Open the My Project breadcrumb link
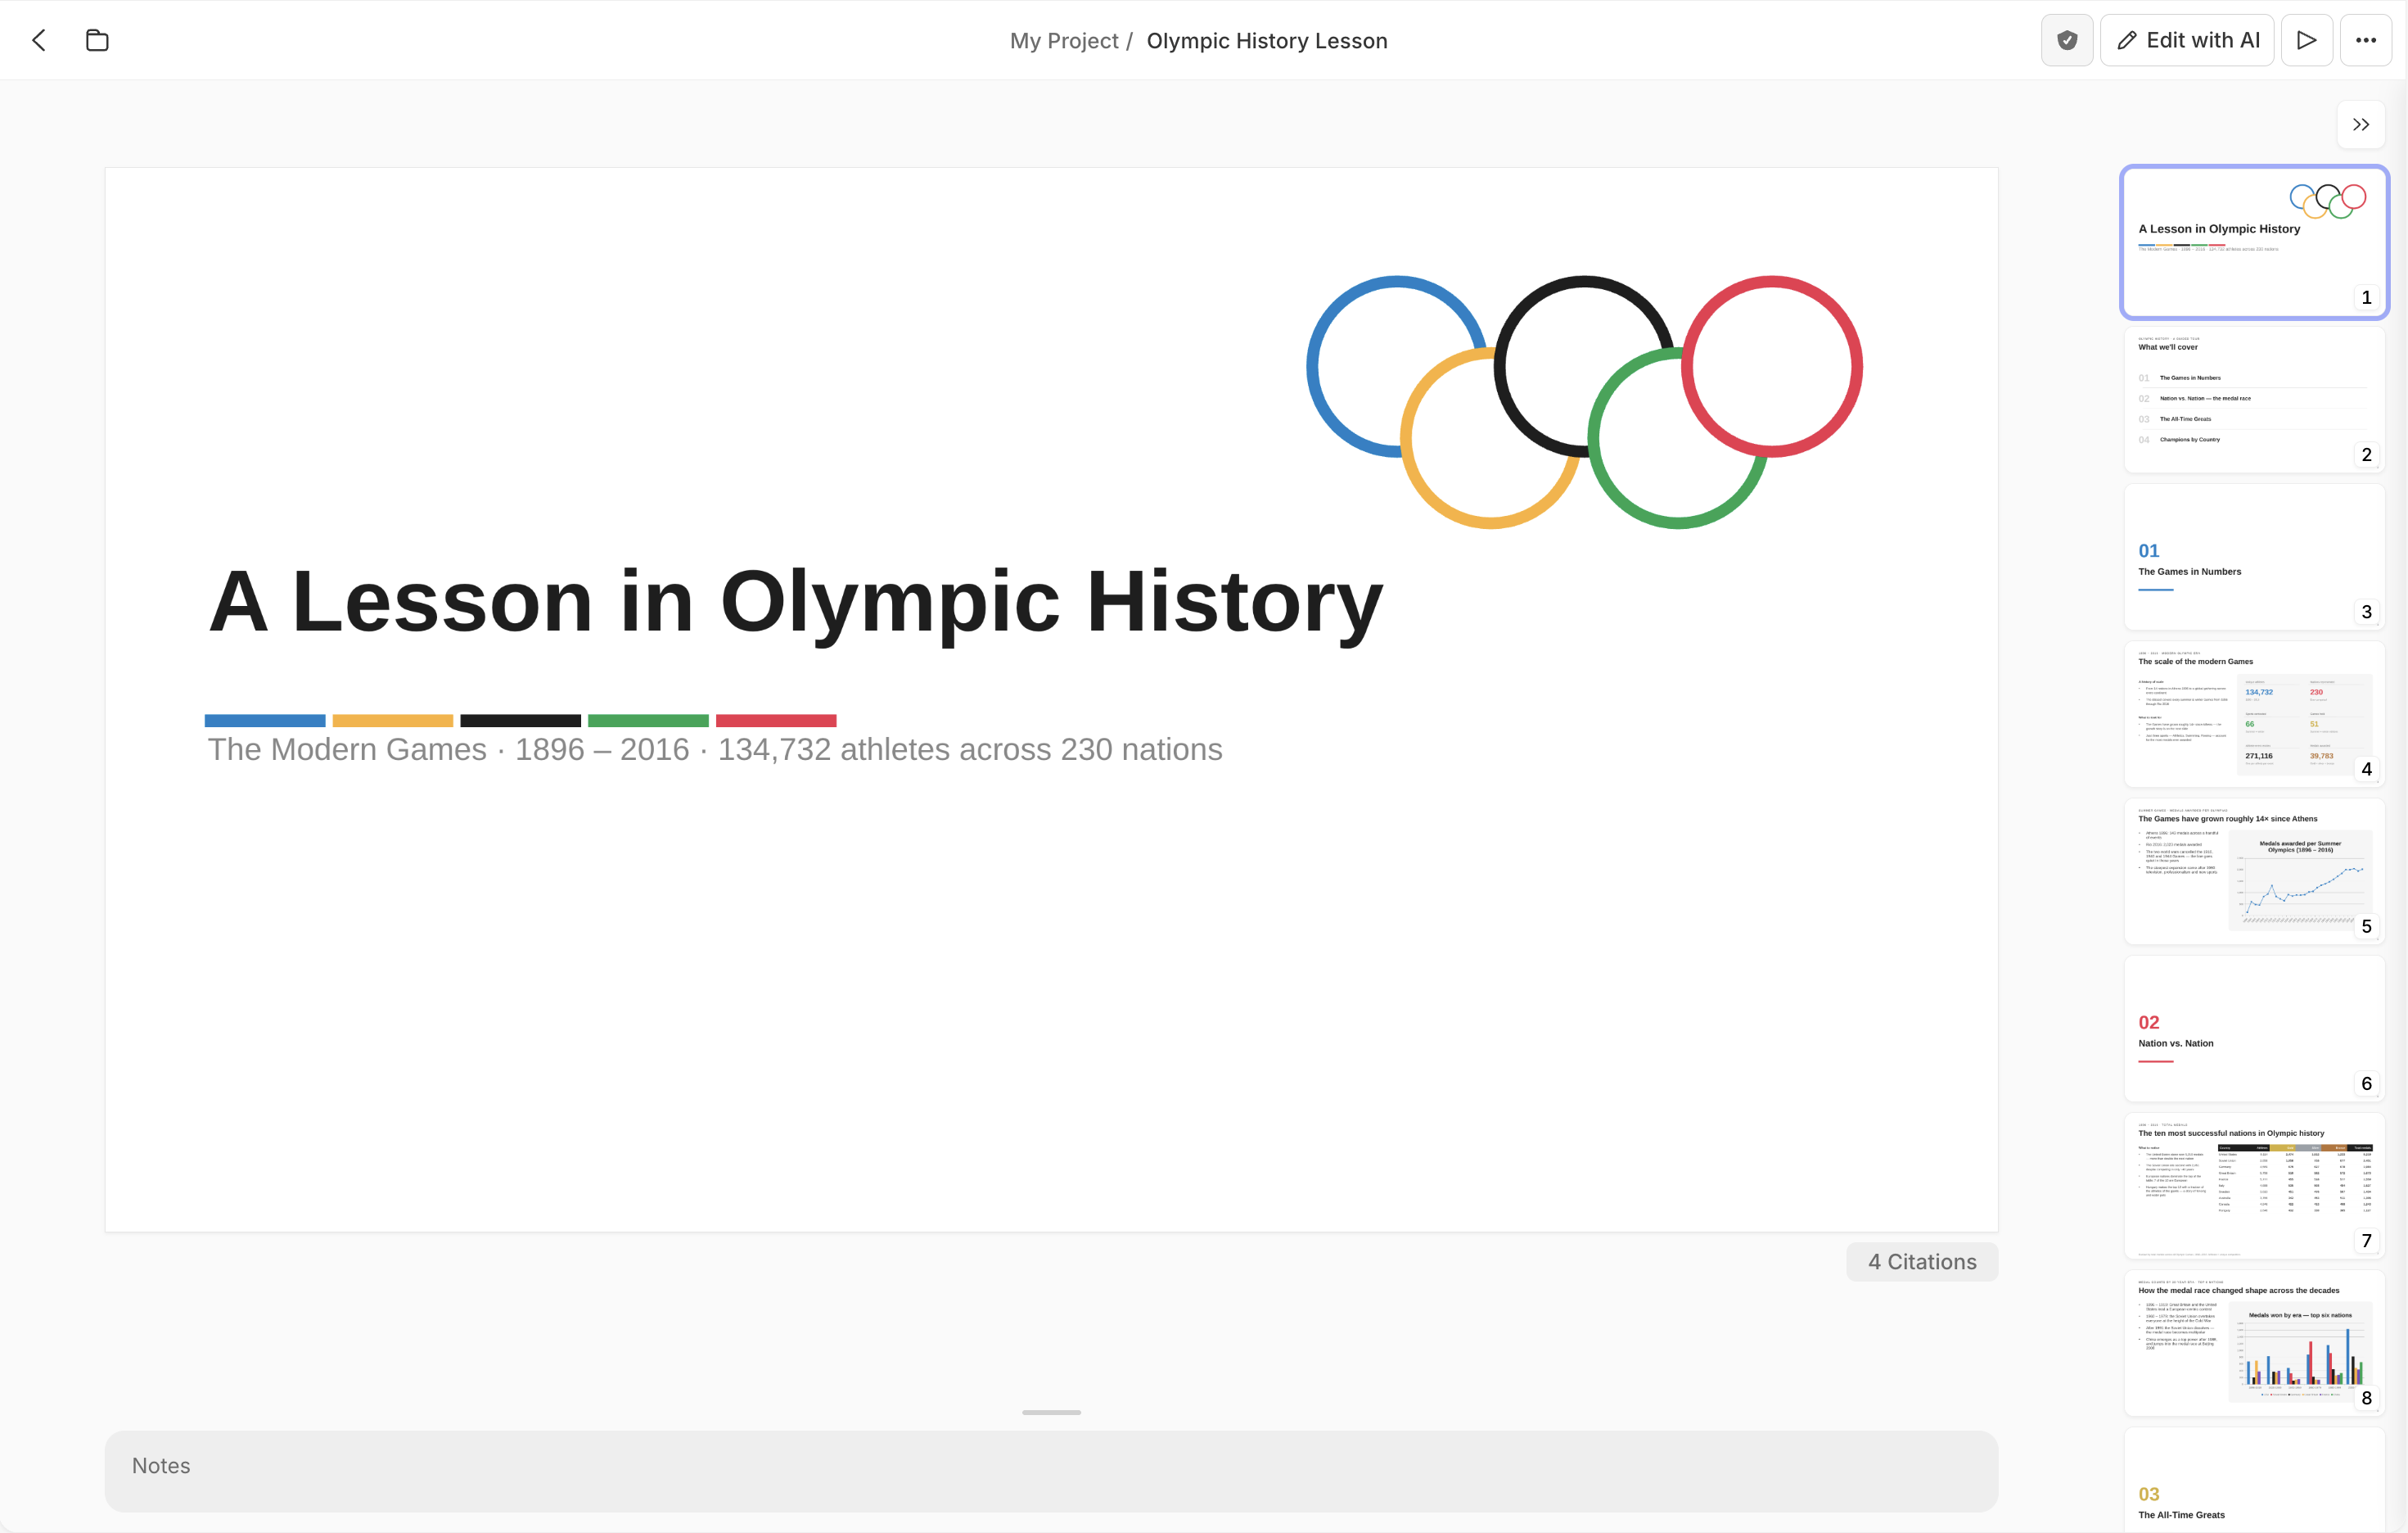This screenshot has width=2408, height=1533. 1064,40
